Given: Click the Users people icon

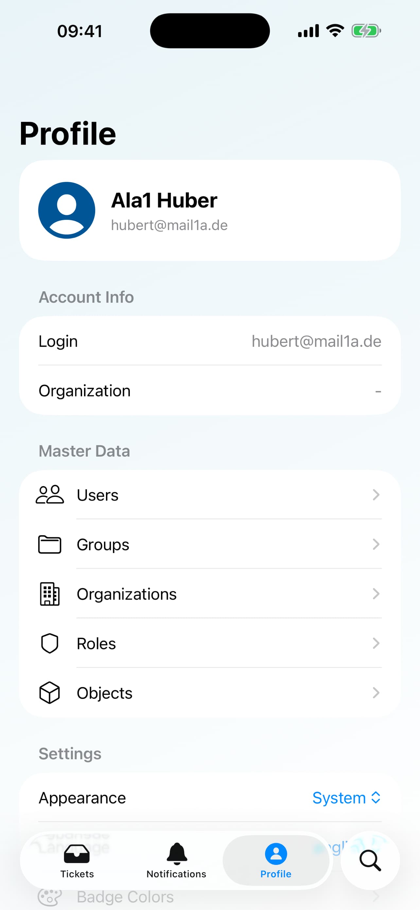Looking at the screenshot, I should pos(50,495).
